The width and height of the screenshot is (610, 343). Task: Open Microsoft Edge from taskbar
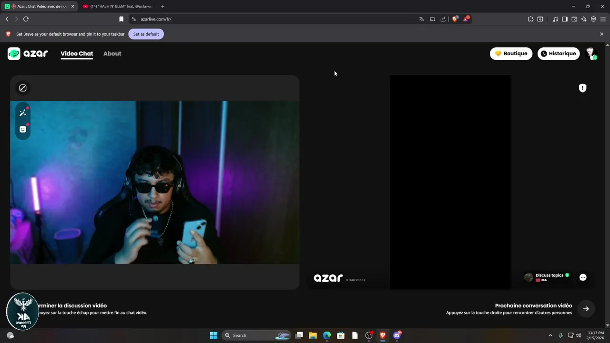click(326, 335)
